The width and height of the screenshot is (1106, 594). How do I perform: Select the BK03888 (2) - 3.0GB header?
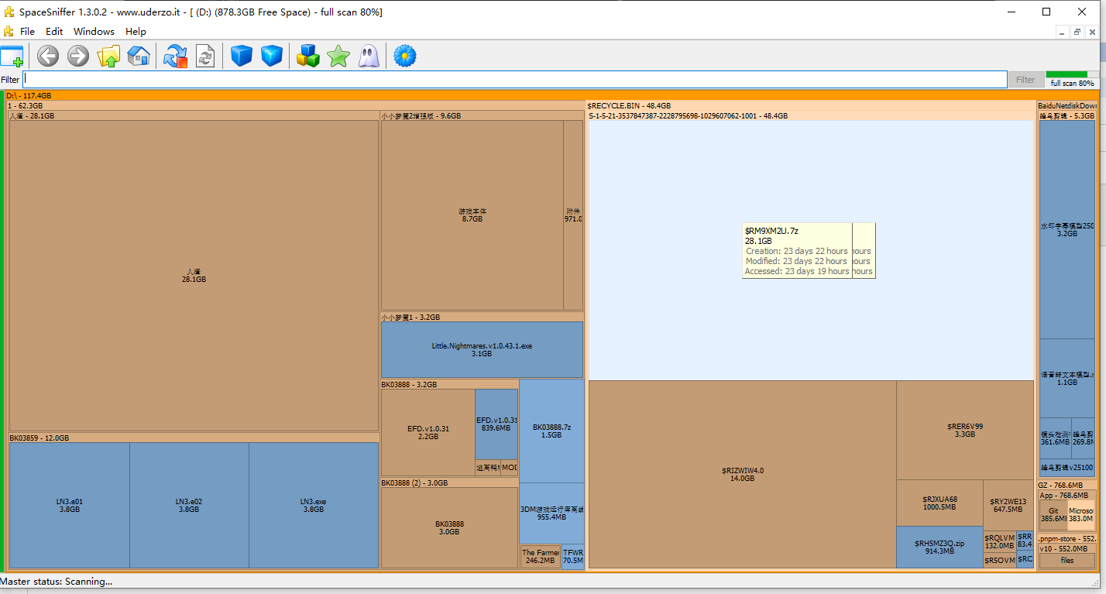pos(449,482)
